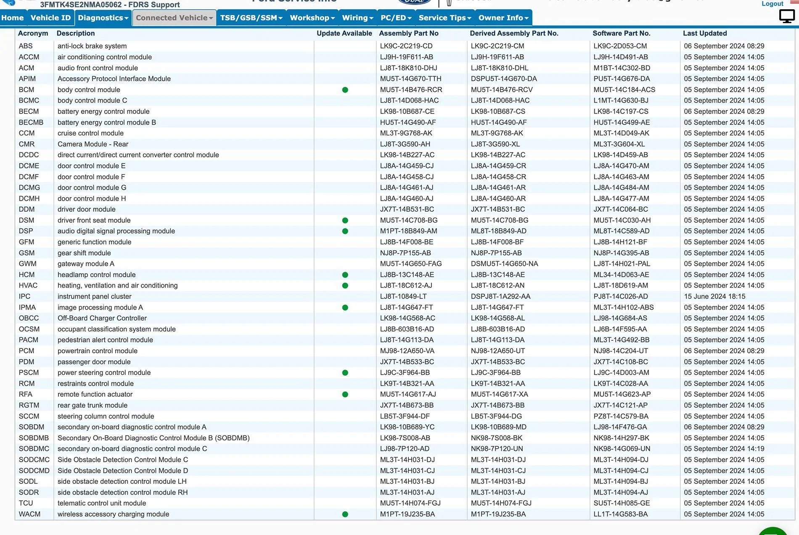Click the APIM acronym cell

pos(27,79)
